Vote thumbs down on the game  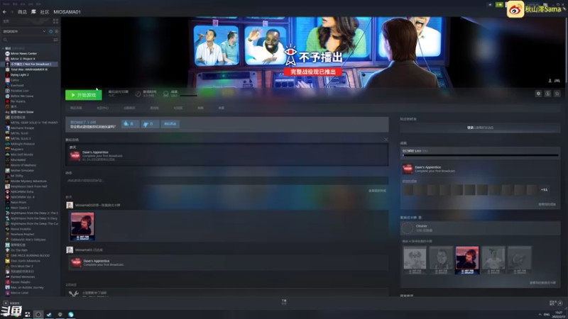point(150,123)
